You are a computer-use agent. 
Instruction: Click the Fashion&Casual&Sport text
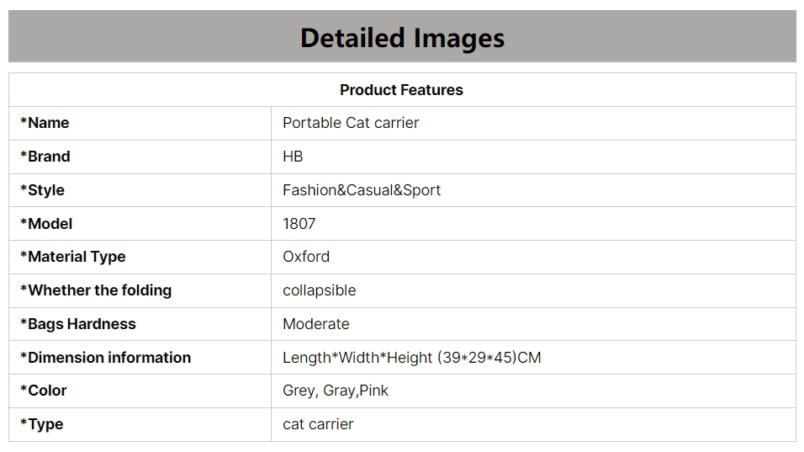(362, 190)
